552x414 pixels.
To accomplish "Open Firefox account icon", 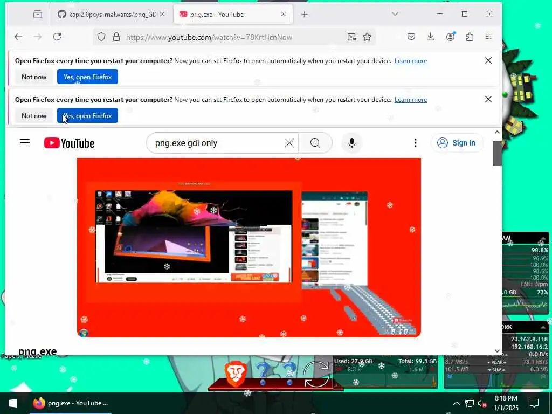I will pyautogui.click(x=450, y=37).
